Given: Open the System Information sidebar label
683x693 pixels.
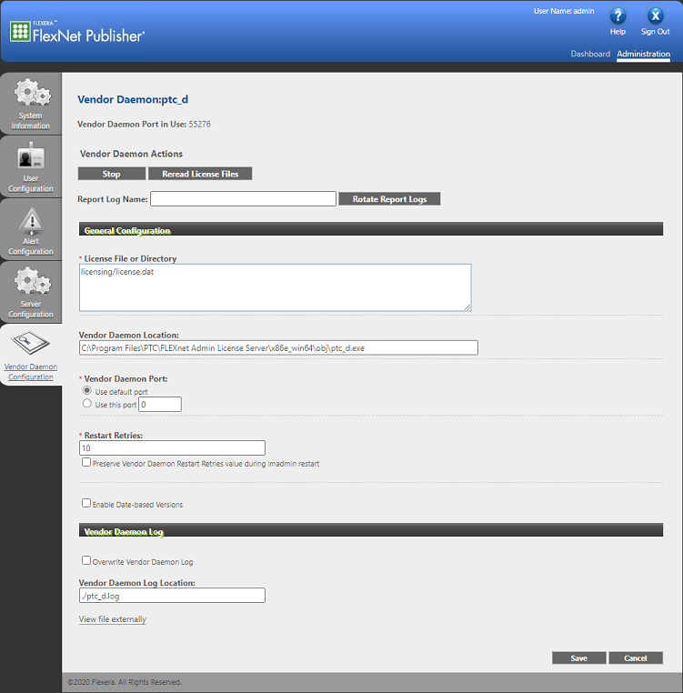Looking at the screenshot, I should click(x=31, y=121).
